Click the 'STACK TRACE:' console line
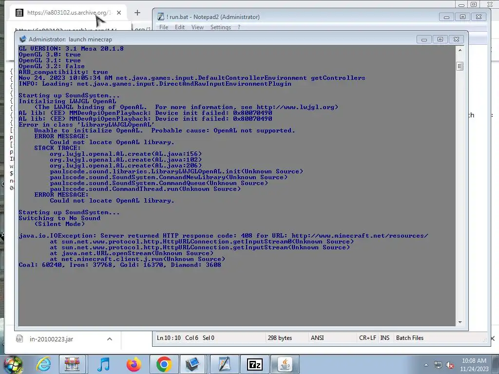 click(x=58, y=148)
